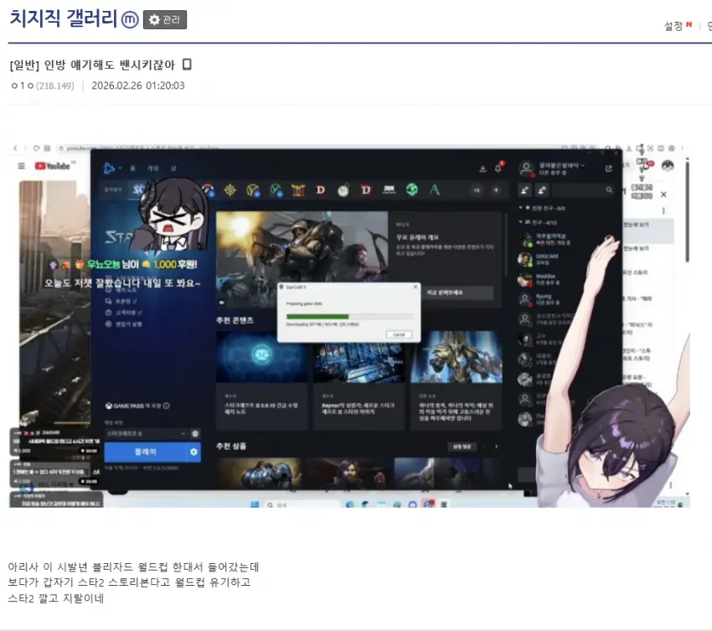712x631 pixels.
Task: Click the YouTube logo in the embedded screenshot
Action: tap(53, 166)
